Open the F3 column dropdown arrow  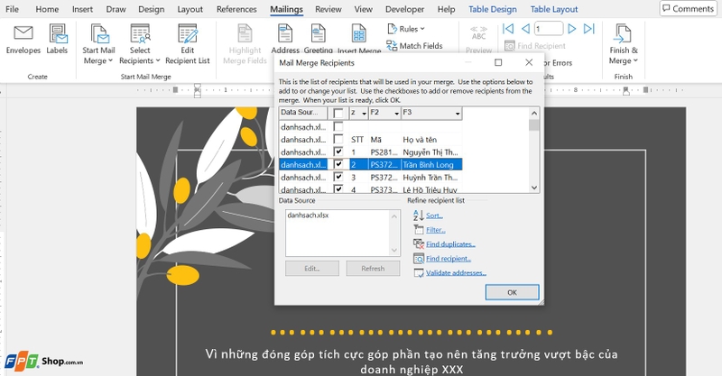pos(458,114)
